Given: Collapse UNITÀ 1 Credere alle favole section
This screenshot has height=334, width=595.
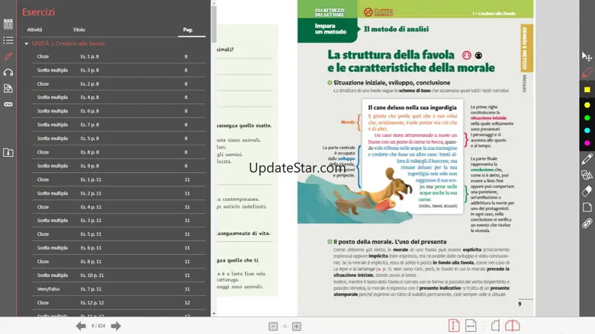Looking at the screenshot, I should click(26, 44).
